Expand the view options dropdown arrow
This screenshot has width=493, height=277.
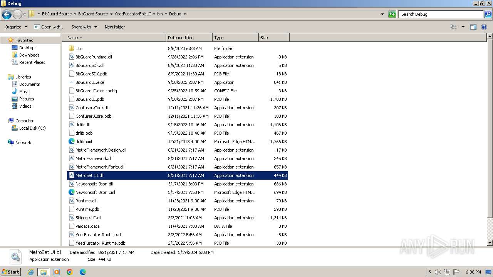[x=463, y=27]
